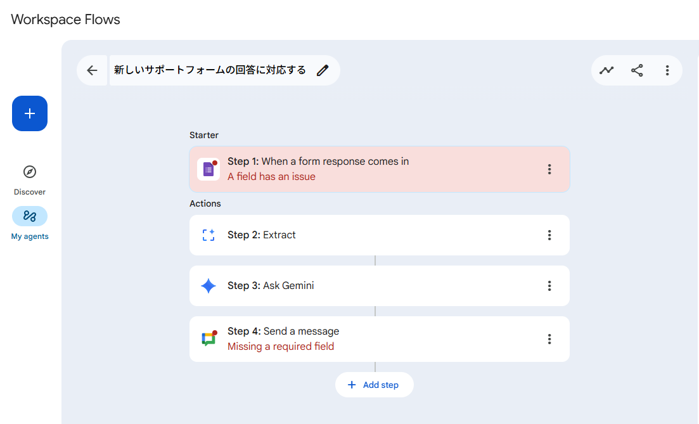Click the flow title text field
The height and width of the screenshot is (424, 699).
[x=210, y=70]
